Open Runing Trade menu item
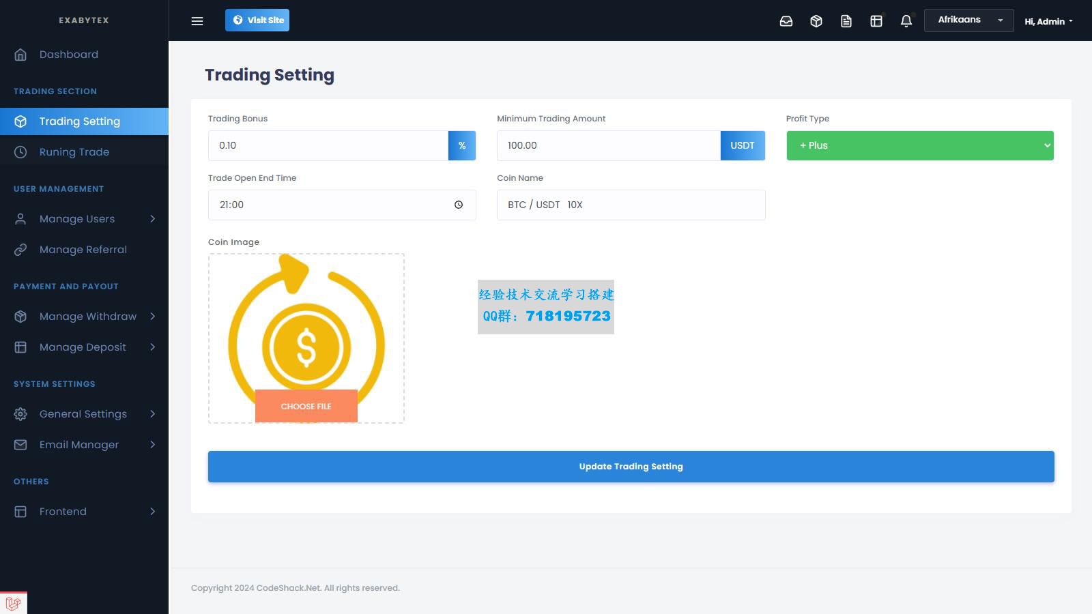 click(x=84, y=152)
